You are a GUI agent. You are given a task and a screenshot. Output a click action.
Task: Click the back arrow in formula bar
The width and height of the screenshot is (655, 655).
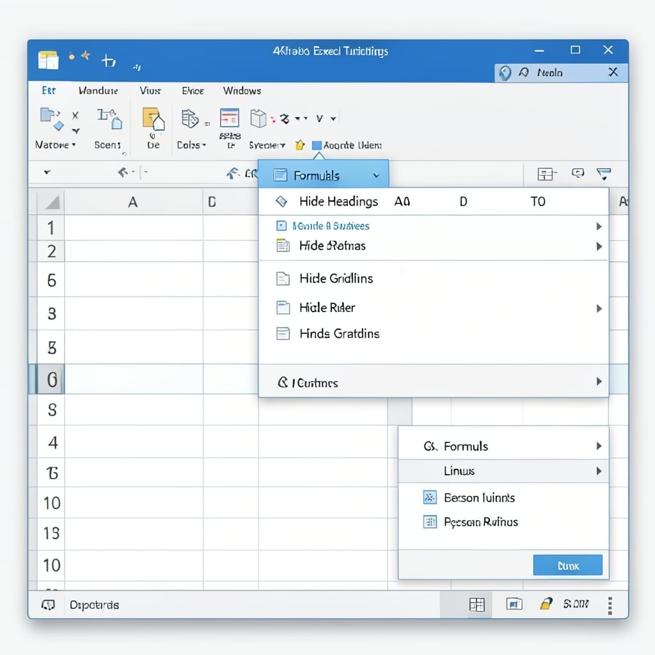123,172
